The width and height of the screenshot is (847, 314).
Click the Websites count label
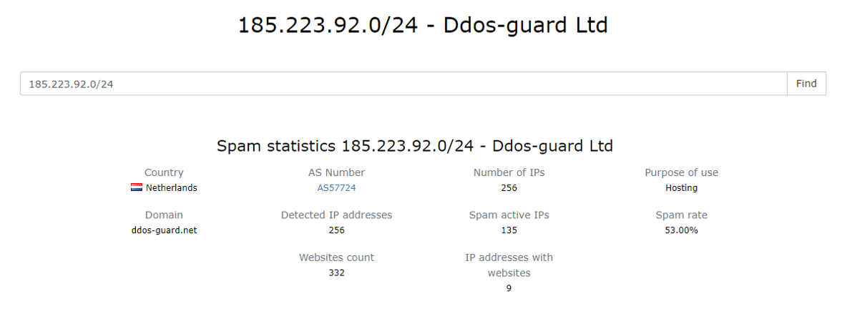336,257
